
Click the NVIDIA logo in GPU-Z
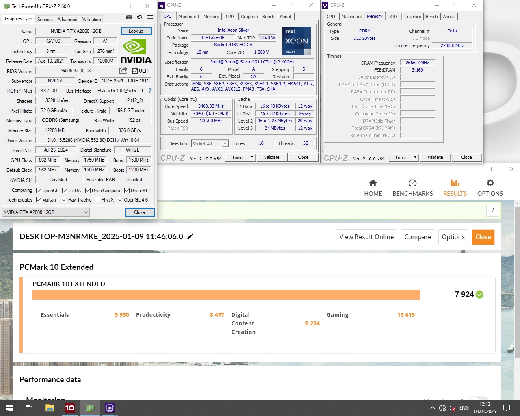click(x=136, y=51)
